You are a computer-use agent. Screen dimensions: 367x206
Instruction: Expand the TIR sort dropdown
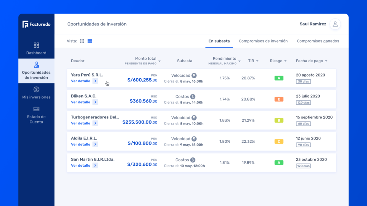tap(257, 61)
